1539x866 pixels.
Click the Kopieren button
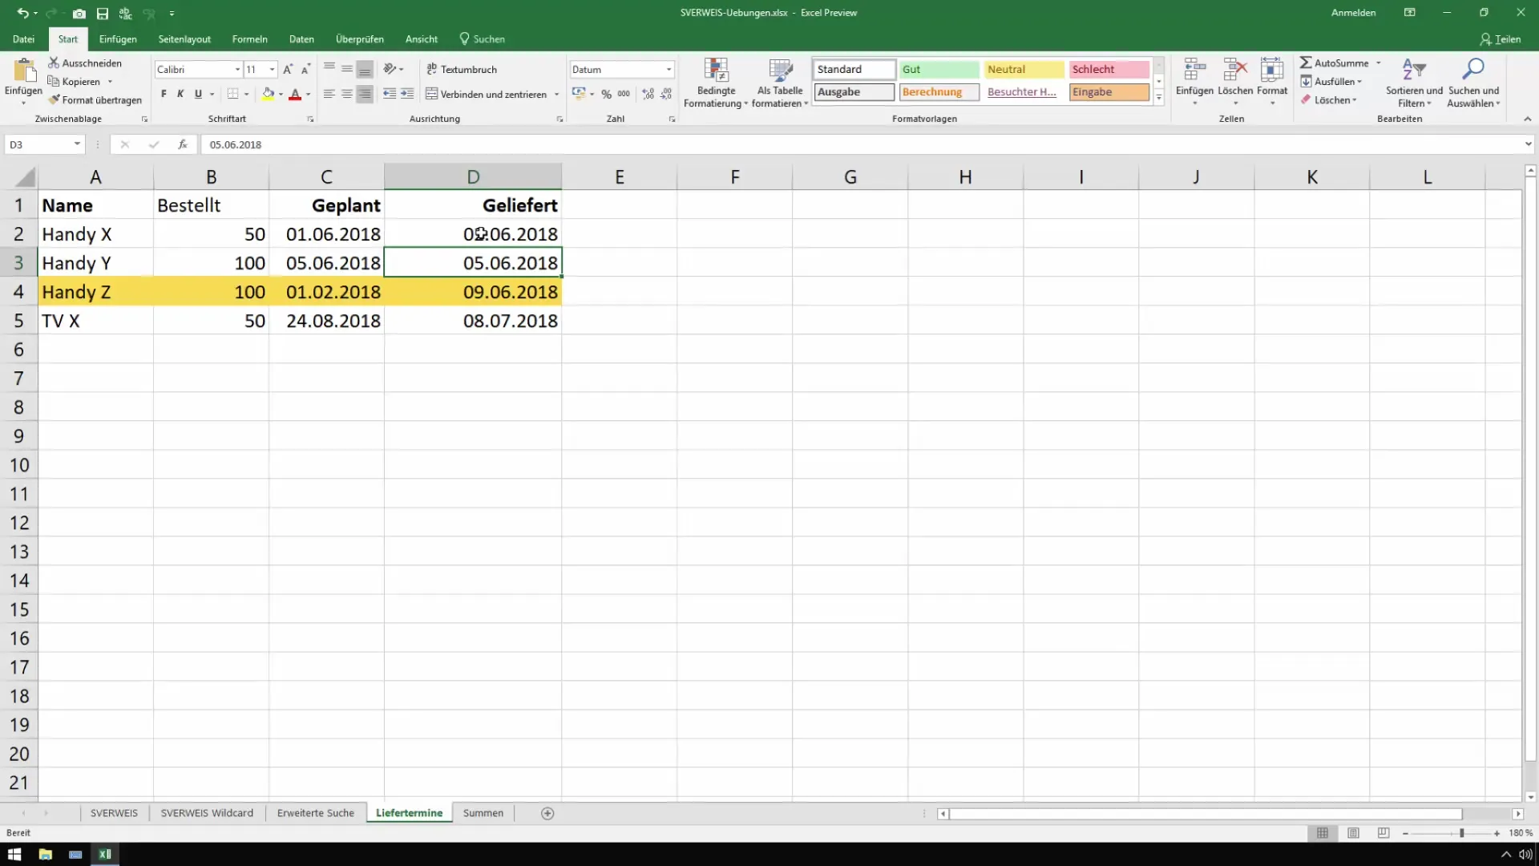pos(74,81)
